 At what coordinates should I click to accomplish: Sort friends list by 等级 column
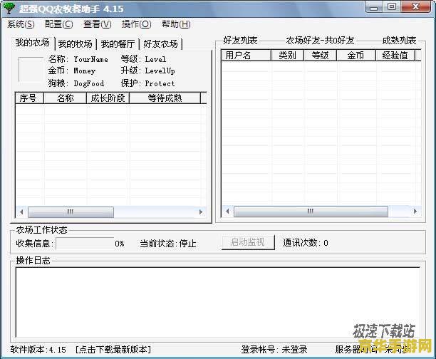(320, 56)
